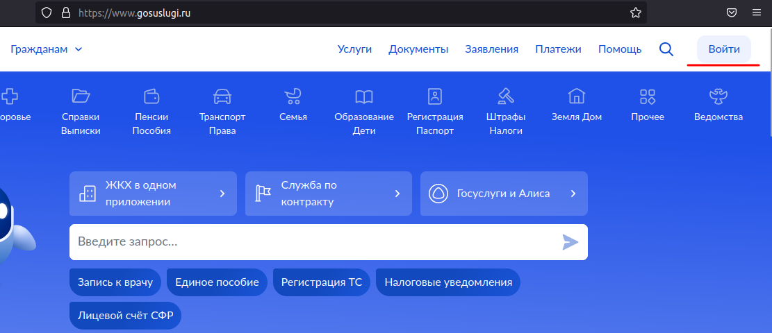
Task: Select the Лицевой счёт СФР chip
Action: click(126, 315)
